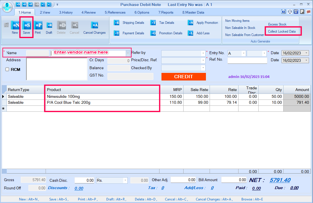
Task: Open the Date picker beside Ref. No.
Action: [x=306, y=60]
